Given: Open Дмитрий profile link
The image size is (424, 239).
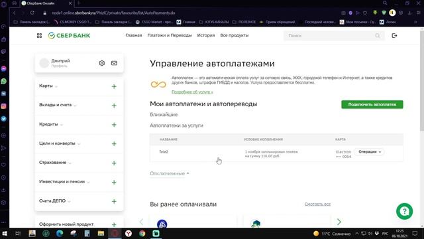Looking at the screenshot, I should click(x=60, y=61).
